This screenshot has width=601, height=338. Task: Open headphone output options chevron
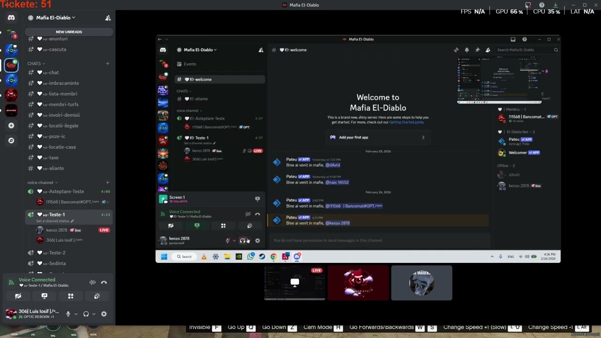pos(93,314)
